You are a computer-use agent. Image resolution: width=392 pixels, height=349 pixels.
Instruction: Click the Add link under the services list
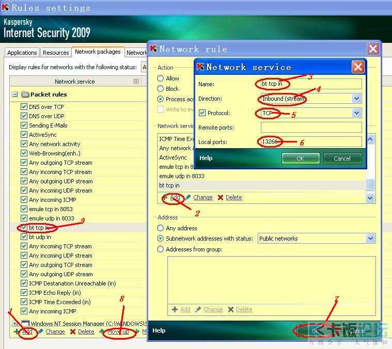coord(175,197)
